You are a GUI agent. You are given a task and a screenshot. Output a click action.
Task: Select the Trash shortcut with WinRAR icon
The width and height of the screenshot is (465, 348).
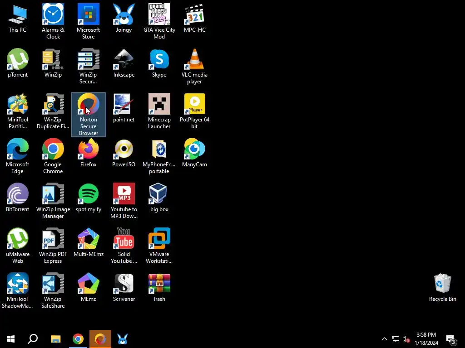coord(159,287)
